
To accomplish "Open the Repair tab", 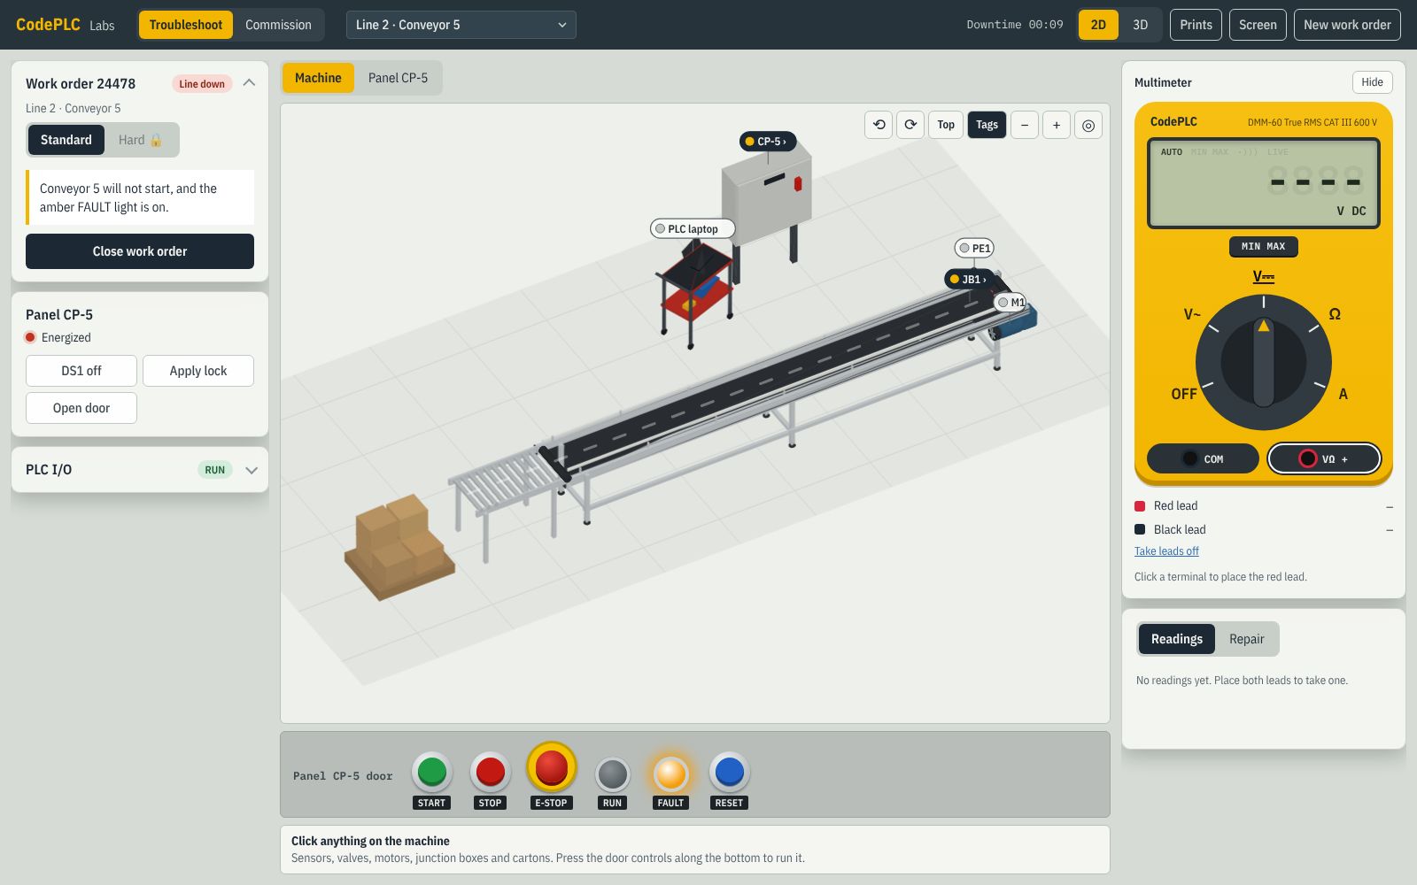I will pyautogui.click(x=1246, y=639).
